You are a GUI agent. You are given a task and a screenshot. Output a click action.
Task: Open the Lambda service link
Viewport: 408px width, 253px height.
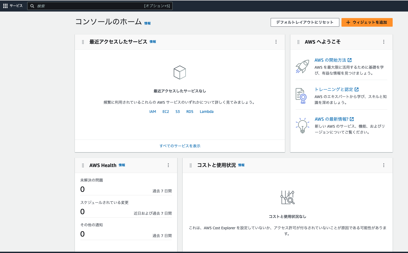point(207,112)
